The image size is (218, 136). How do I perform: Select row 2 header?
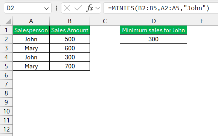(6, 39)
